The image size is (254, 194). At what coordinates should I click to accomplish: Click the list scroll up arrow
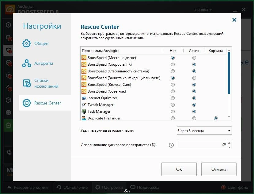[229, 50]
